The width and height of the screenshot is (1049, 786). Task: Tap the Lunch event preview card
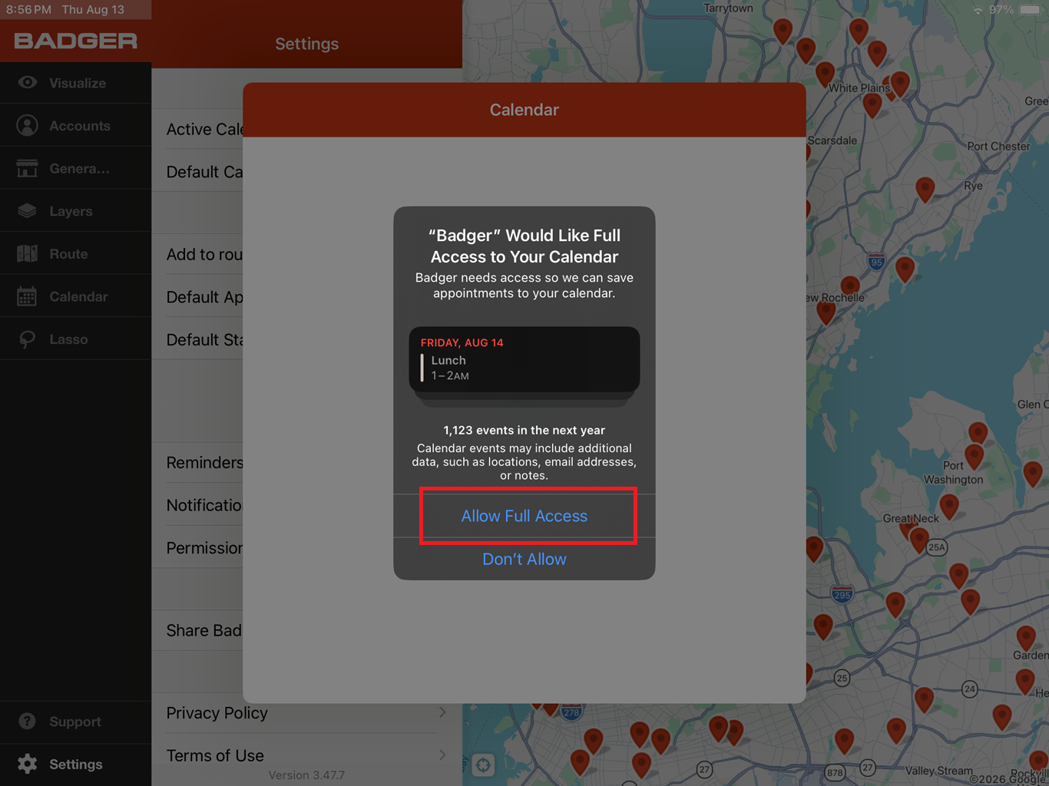click(524, 360)
